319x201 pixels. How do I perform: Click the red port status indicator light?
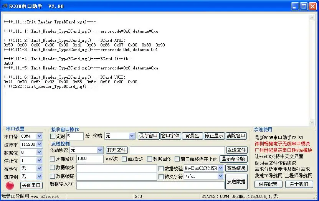10,185
